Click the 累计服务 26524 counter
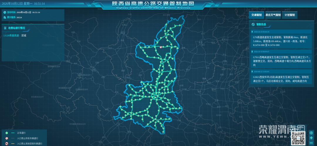 point(19,18)
